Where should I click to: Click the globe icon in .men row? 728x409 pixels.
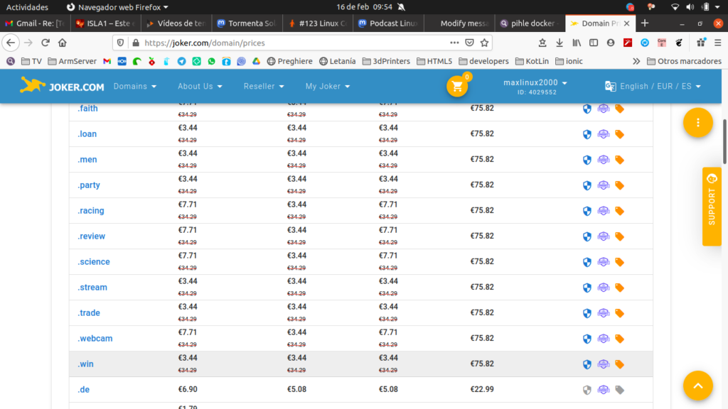(603, 160)
